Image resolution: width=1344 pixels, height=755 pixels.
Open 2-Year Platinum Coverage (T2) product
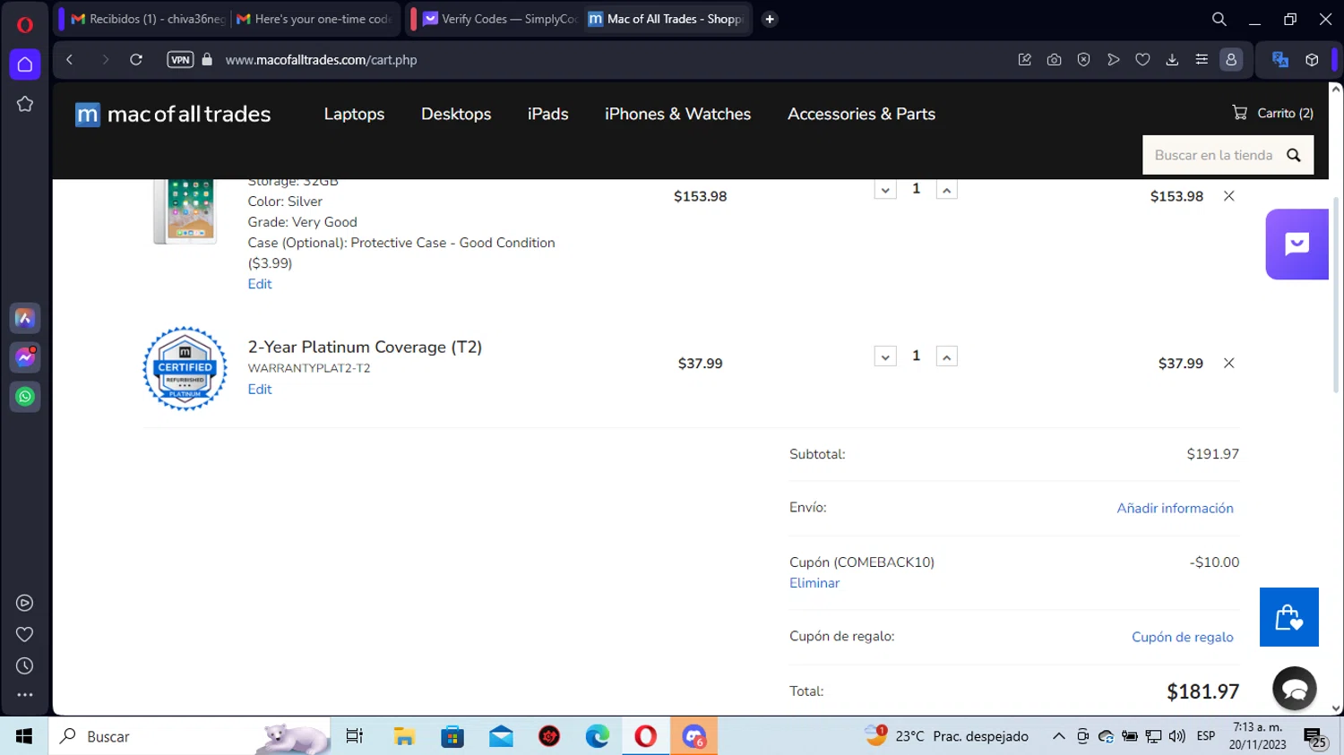pyautogui.click(x=365, y=347)
